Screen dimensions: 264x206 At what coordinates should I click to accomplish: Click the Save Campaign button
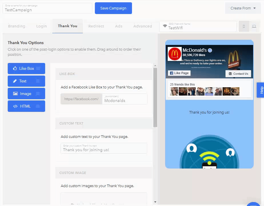pos(113,8)
